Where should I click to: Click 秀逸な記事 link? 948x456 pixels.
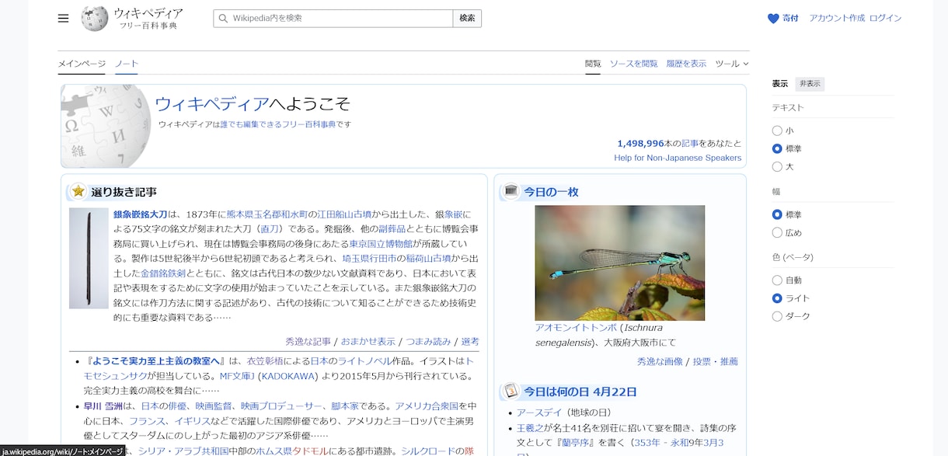[308, 342]
